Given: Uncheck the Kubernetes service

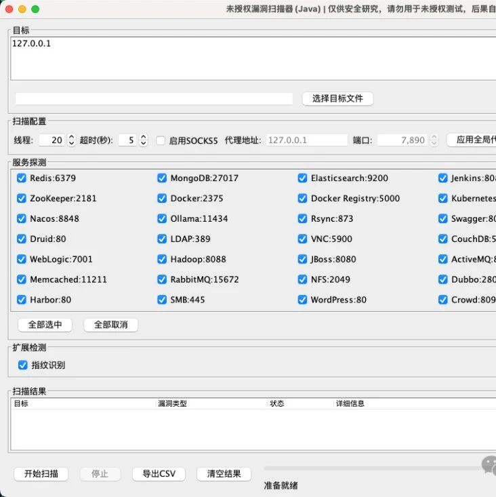Looking at the screenshot, I should point(442,199).
